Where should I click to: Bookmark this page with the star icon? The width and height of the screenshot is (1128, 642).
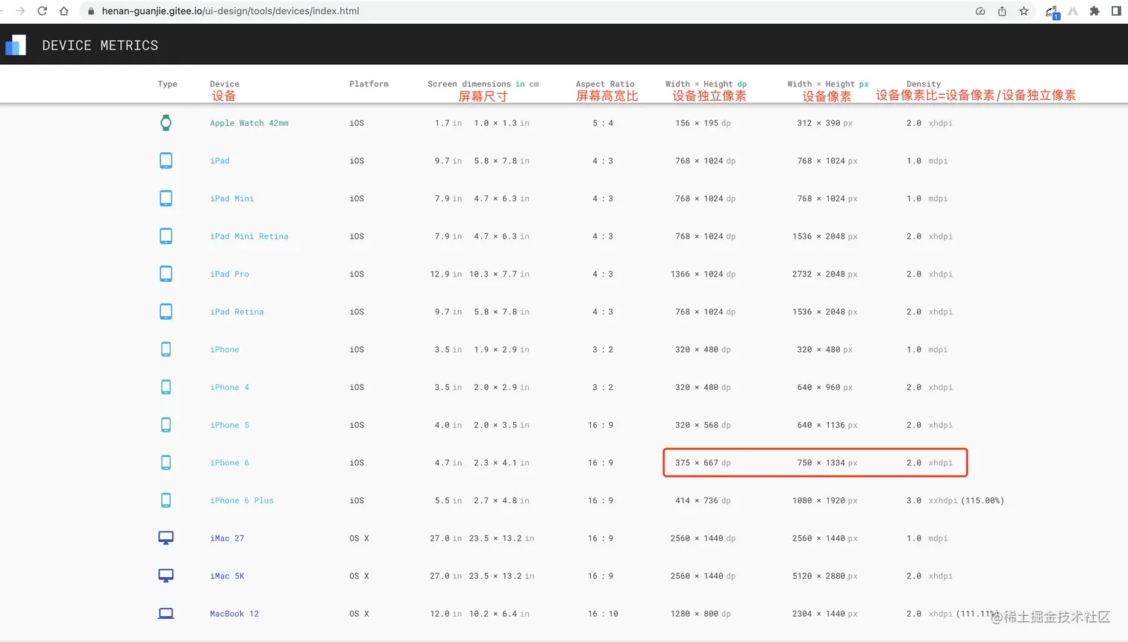pyautogui.click(x=1024, y=11)
